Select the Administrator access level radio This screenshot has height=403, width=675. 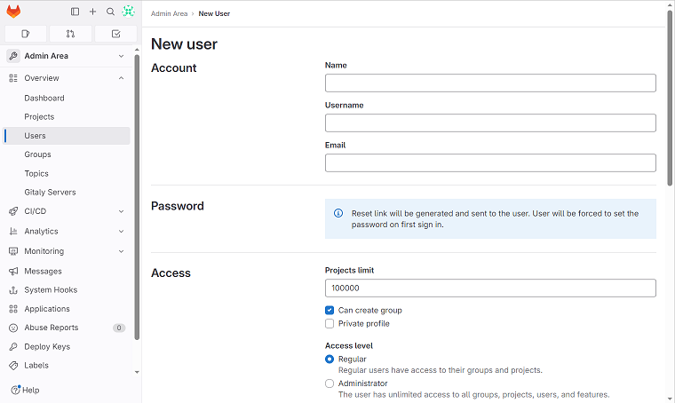(x=330, y=383)
